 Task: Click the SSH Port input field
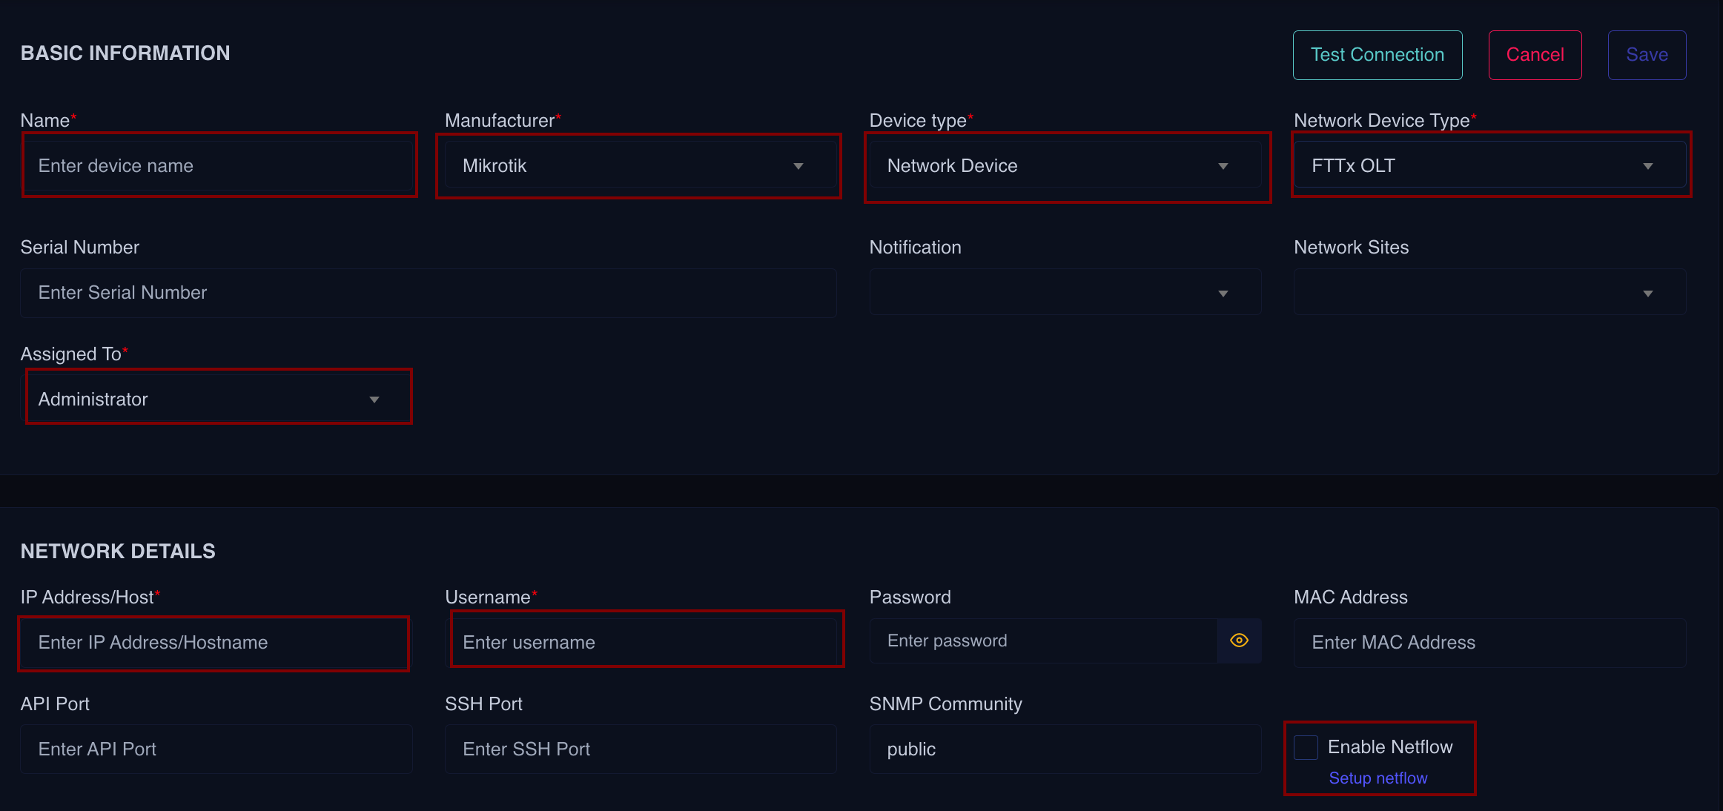(x=640, y=749)
